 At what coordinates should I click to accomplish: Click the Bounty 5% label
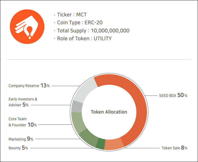coord(18,148)
